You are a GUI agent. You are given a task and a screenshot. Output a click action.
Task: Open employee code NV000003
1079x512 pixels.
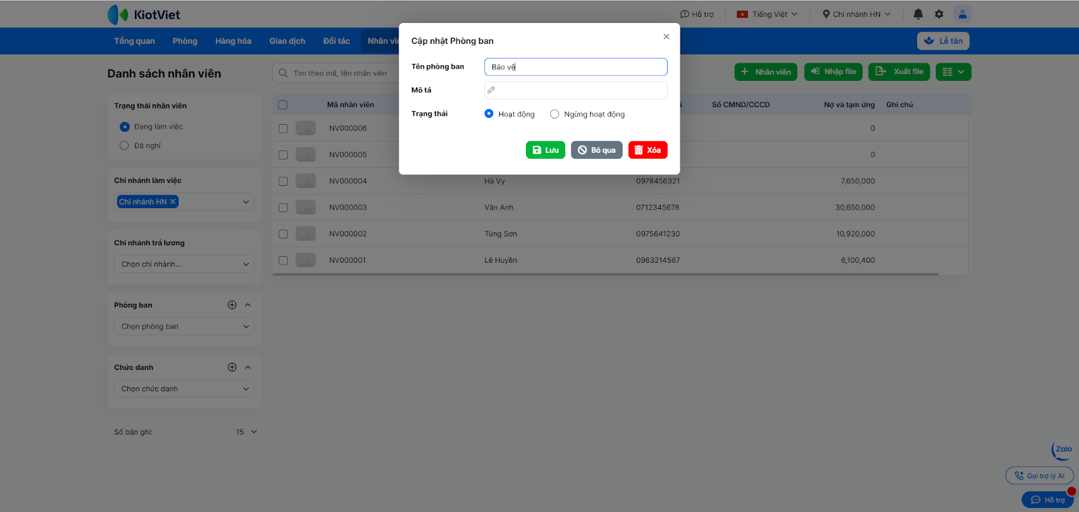[x=348, y=207]
